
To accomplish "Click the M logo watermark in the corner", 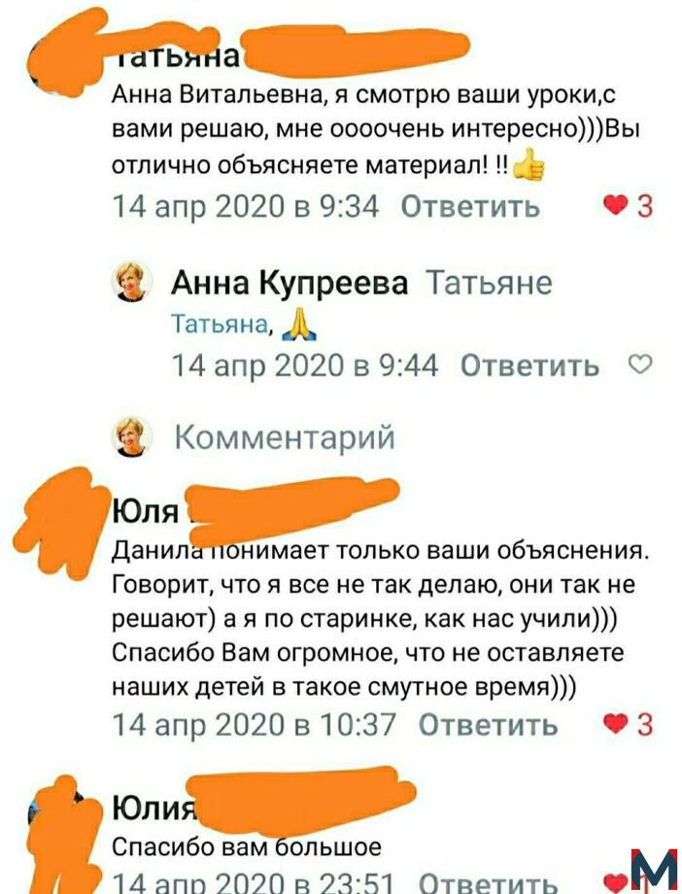I will coord(654,871).
